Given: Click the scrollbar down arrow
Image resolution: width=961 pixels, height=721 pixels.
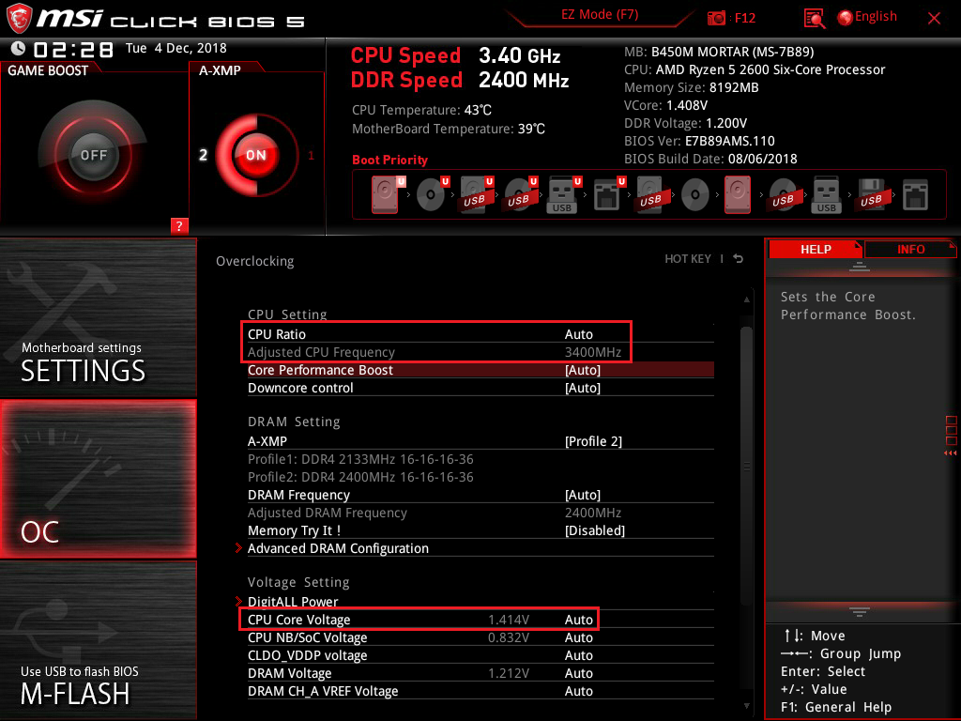Looking at the screenshot, I should 746,706.
